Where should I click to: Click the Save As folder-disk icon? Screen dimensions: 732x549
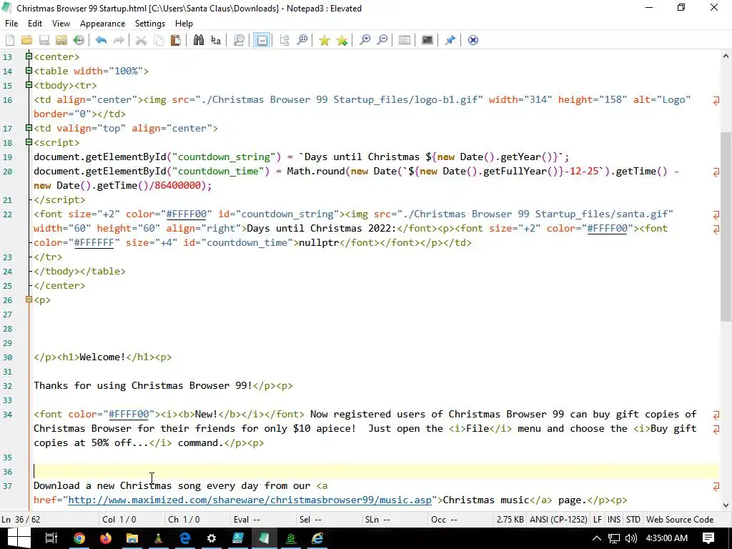point(61,40)
